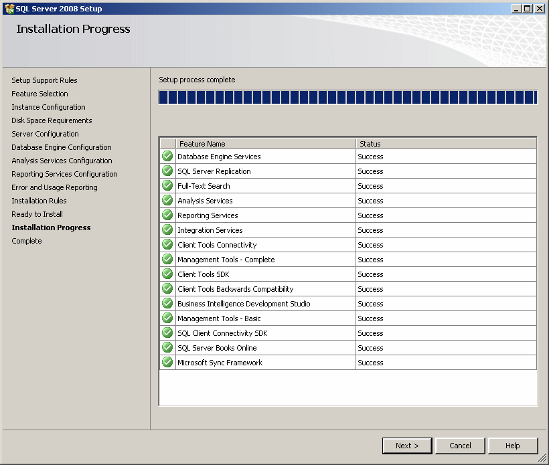This screenshot has width=549, height=465.
Task: Click the Integration Services success checkmark icon
Action: pyautogui.click(x=167, y=229)
